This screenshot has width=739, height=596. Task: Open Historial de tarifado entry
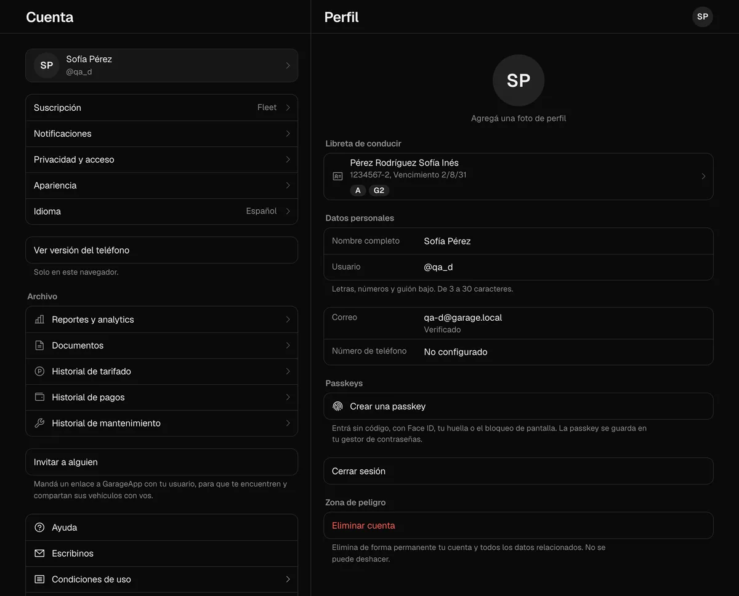[x=161, y=371]
